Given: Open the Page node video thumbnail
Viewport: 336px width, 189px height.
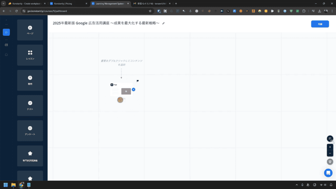Looking at the screenshot, I should pyautogui.click(x=126, y=91).
